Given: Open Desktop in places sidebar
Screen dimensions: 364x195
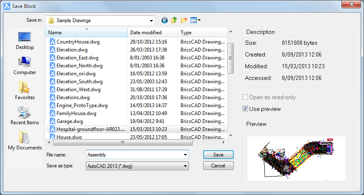Looking at the screenshot, I should coord(25,40).
